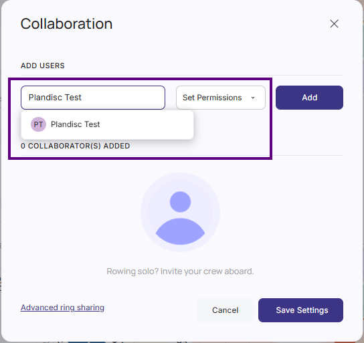Click the chevron arrow beside Set Permissions

[253, 98]
